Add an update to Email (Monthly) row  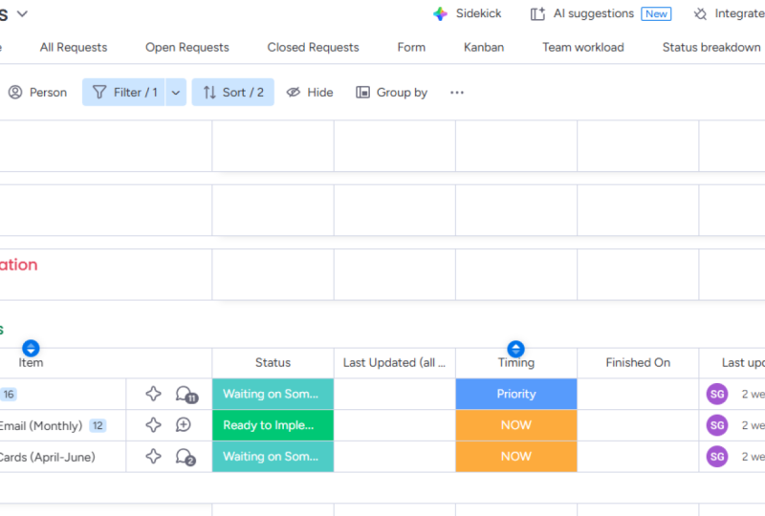coord(184,425)
